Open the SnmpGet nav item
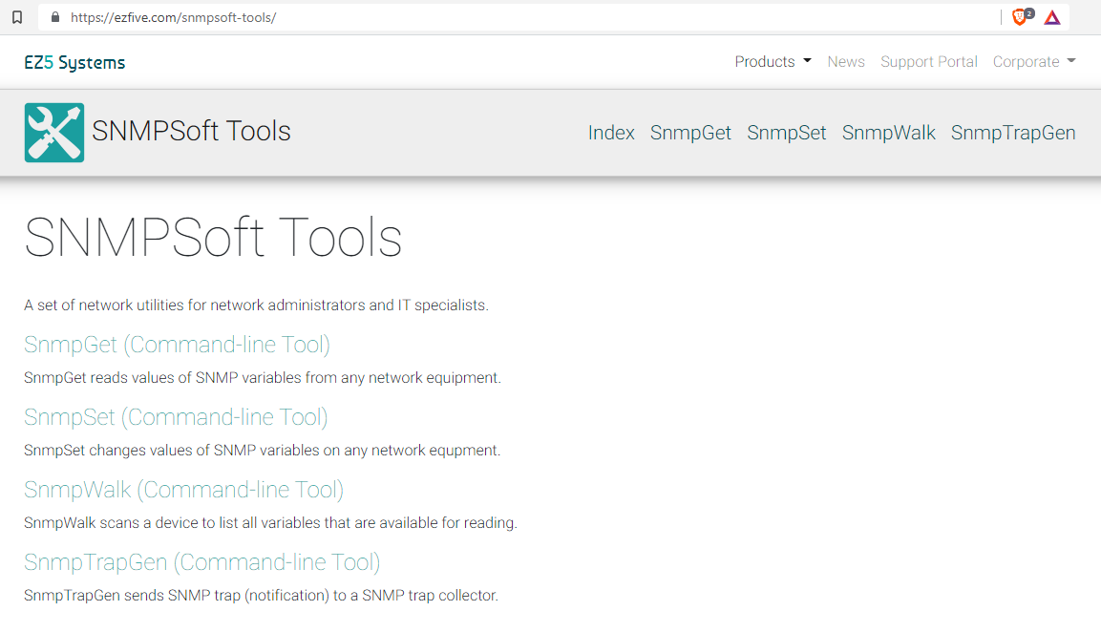Viewport: 1101px width, 632px height. click(690, 133)
